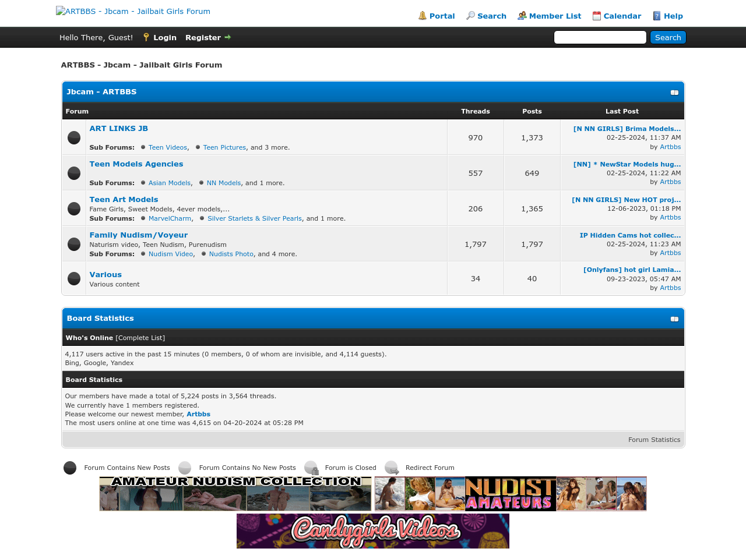Collapse the Board Statistics panel

coord(674,319)
